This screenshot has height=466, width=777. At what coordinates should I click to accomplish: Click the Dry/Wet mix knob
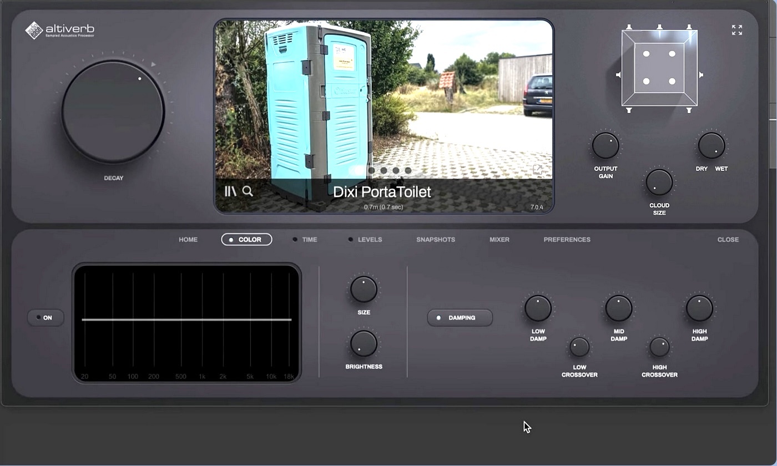pos(711,145)
